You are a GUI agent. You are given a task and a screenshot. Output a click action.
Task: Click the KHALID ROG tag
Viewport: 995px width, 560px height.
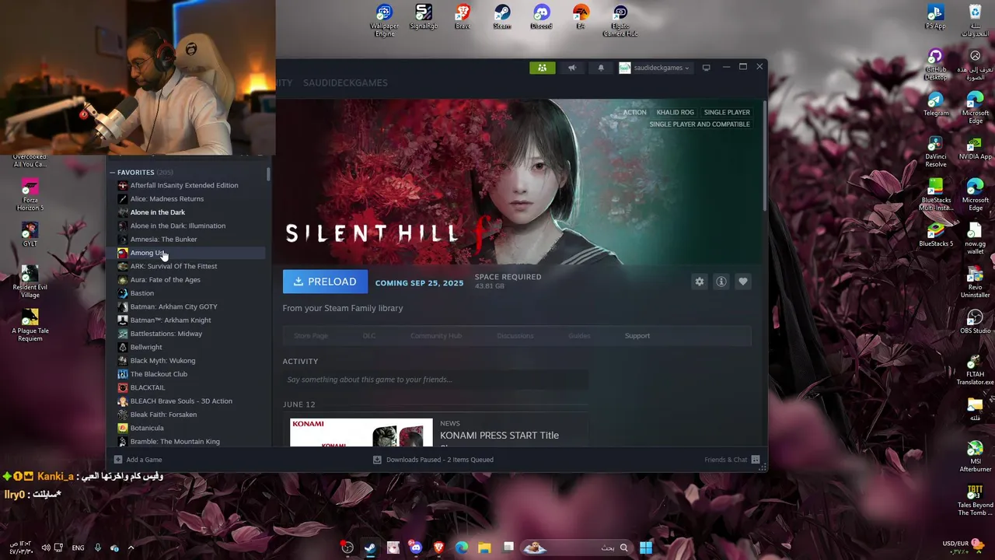coord(675,112)
